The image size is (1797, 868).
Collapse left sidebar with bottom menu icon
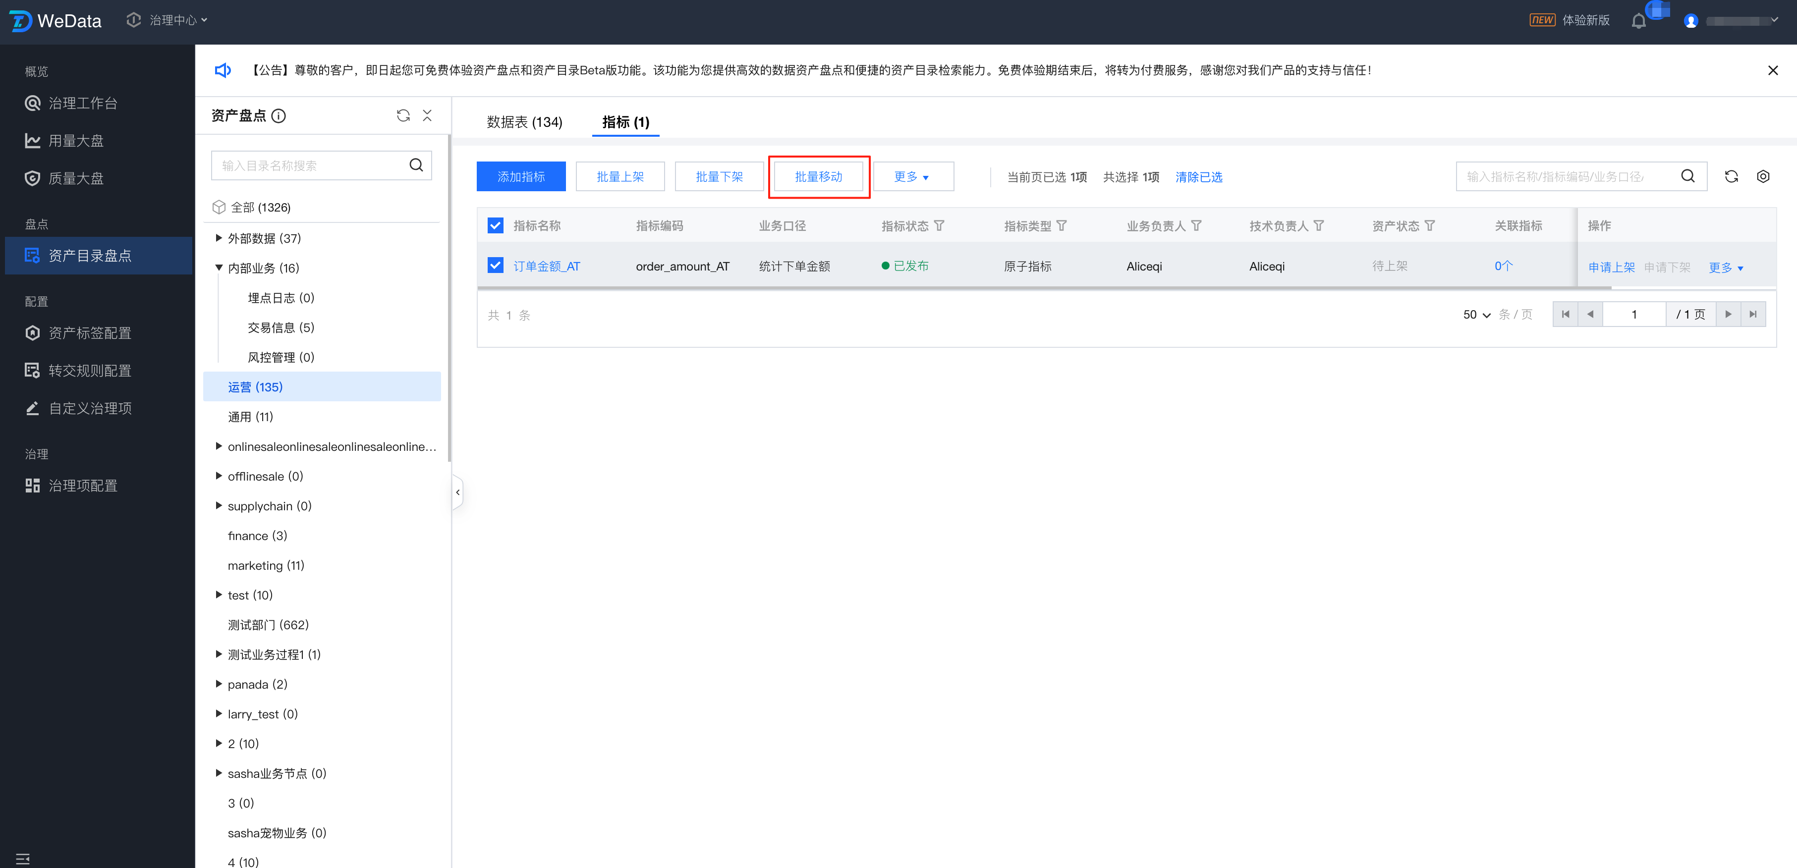pyautogui.click(x=22, y=858)
